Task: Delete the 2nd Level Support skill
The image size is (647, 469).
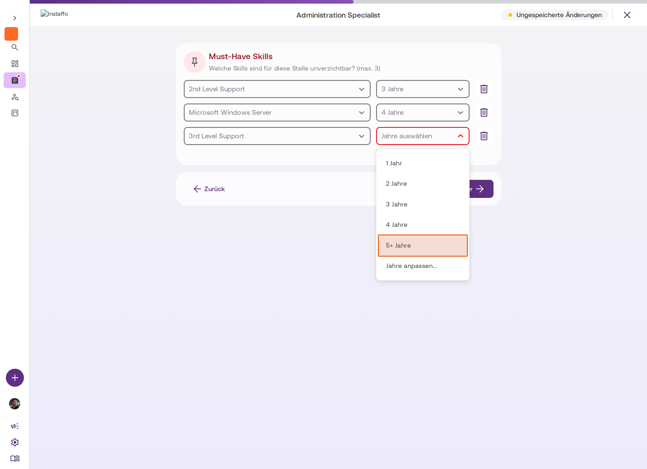Action: tap(484, 89)
